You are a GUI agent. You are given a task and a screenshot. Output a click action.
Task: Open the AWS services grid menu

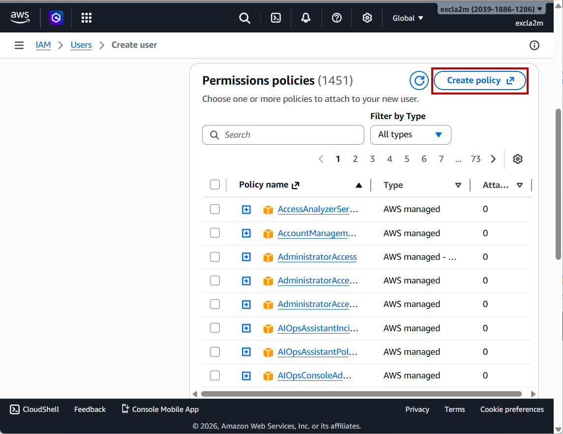87,18
